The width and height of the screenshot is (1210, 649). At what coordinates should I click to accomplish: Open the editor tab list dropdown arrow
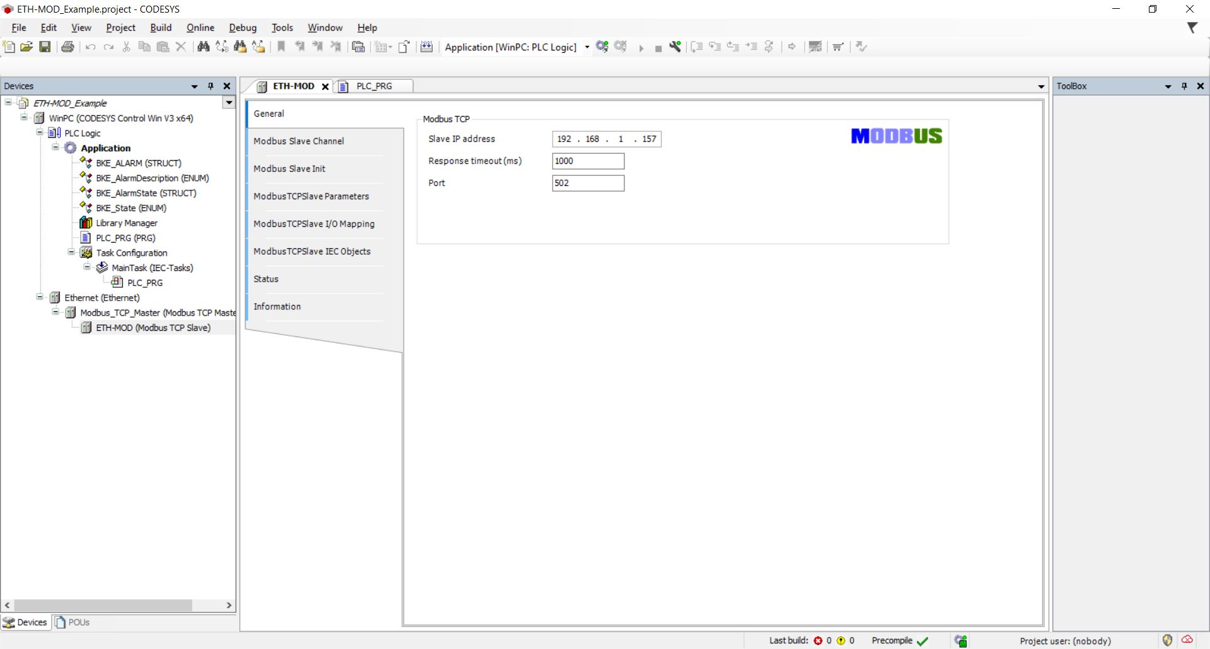tap(1041, 86)
